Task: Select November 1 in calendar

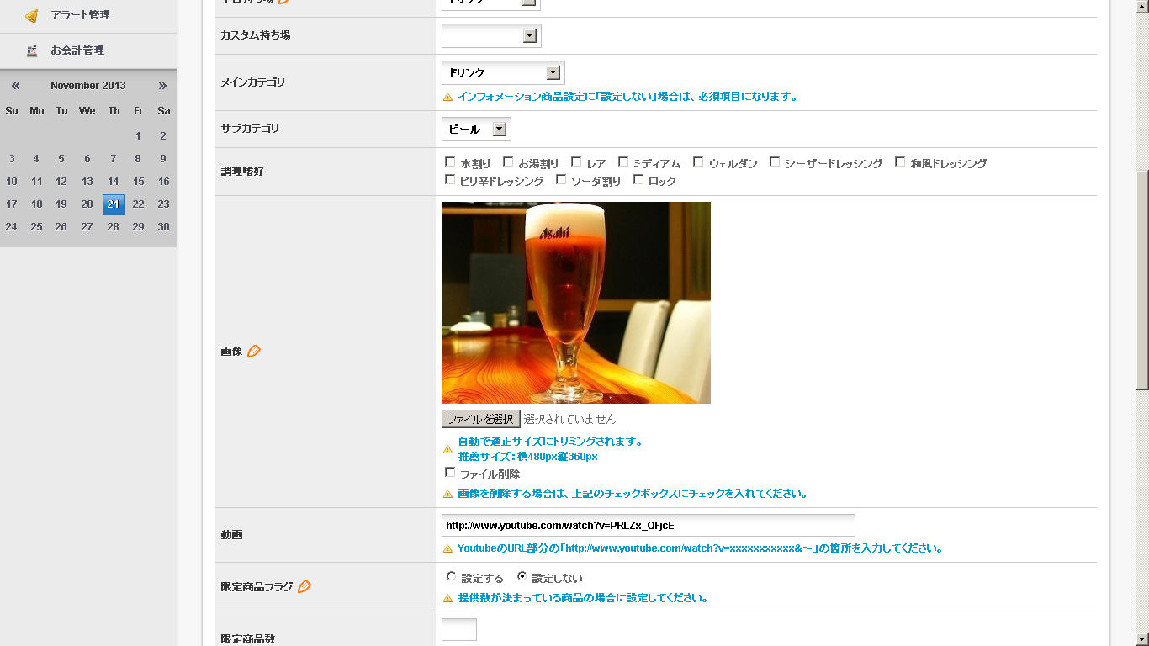Action: (x=138, y=135)
